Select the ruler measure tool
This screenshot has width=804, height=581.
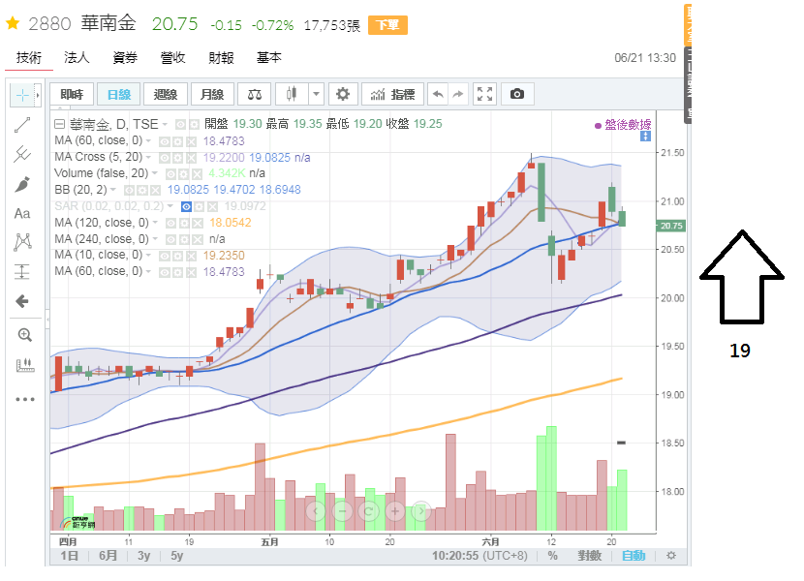point(24,365)
